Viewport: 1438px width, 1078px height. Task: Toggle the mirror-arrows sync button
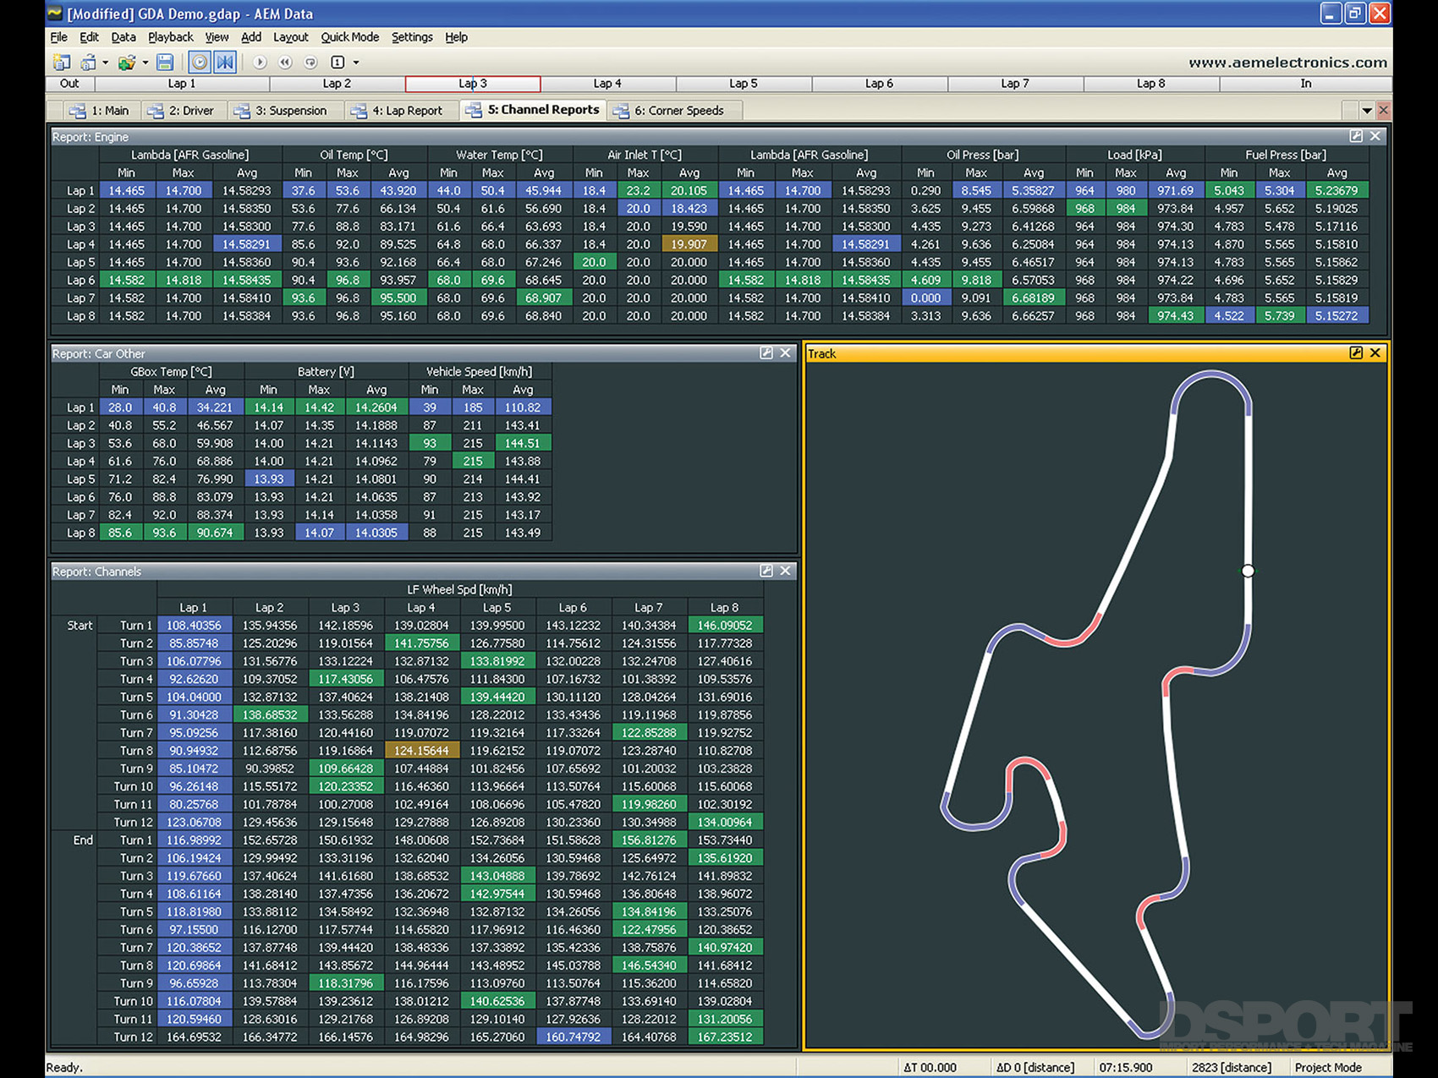click(225, 62)
